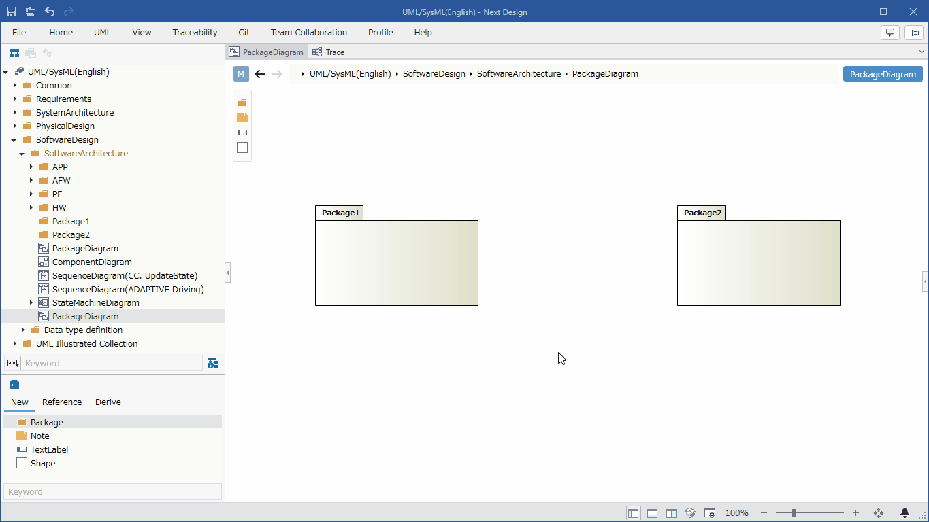Open the comment speech-bubble icon

(890, 33)
